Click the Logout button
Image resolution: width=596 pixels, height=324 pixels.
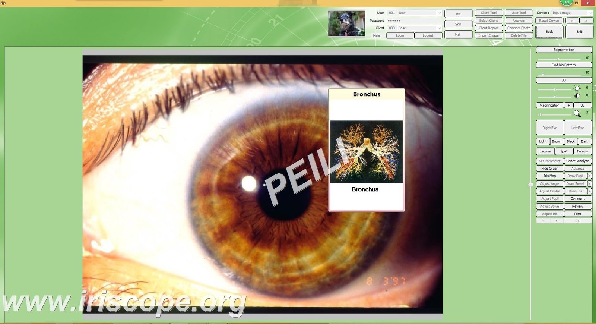[428, 35]
